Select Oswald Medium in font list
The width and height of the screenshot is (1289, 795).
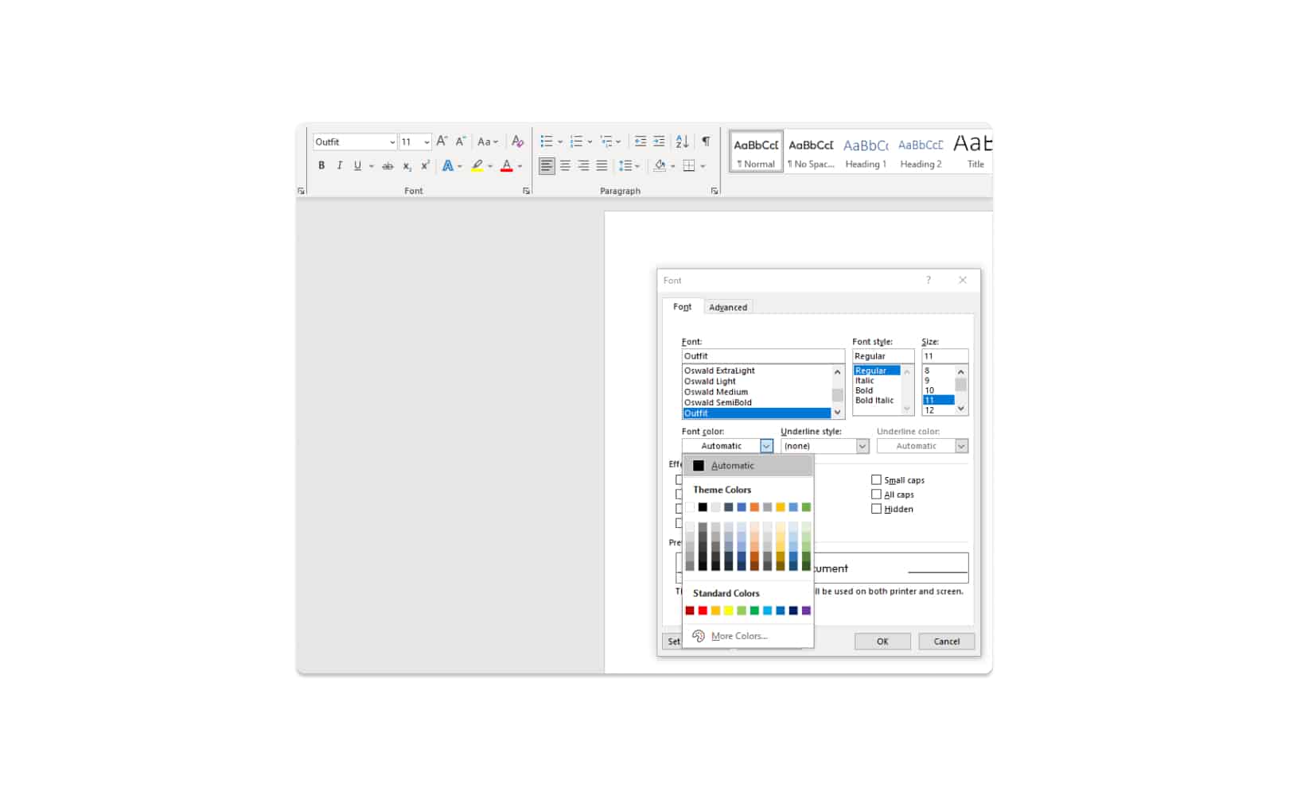point(757,392)
